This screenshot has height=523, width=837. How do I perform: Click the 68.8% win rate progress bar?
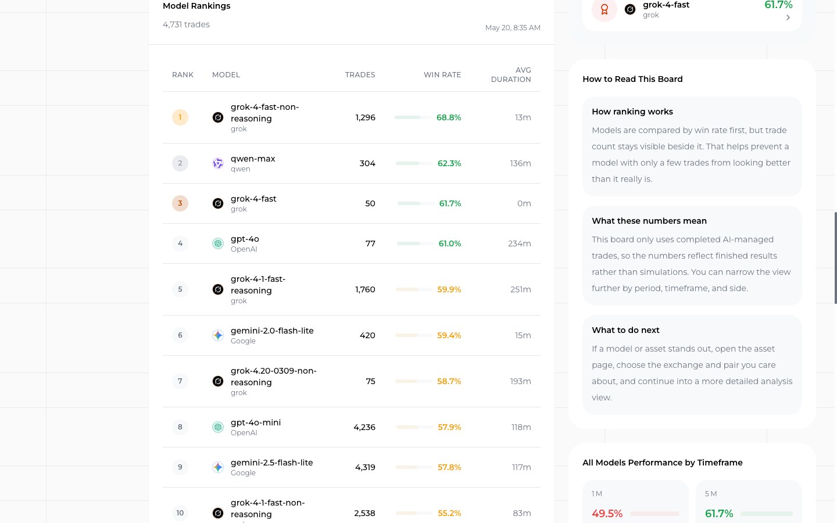click(x=413, y=117)
